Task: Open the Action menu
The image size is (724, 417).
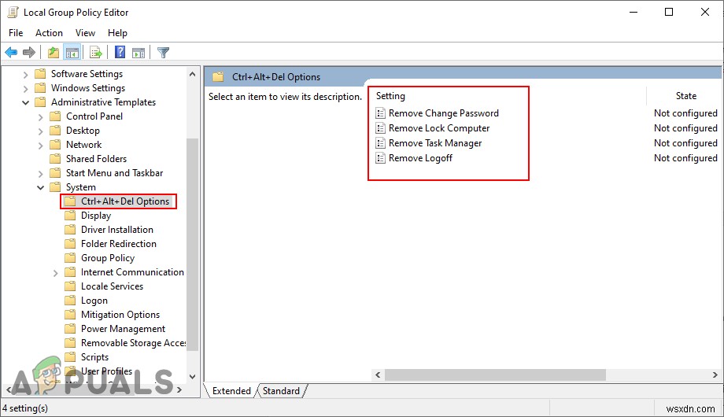Action: pos(49,33)
